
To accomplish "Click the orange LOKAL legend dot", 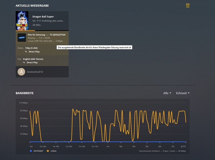I will (48, 151).
